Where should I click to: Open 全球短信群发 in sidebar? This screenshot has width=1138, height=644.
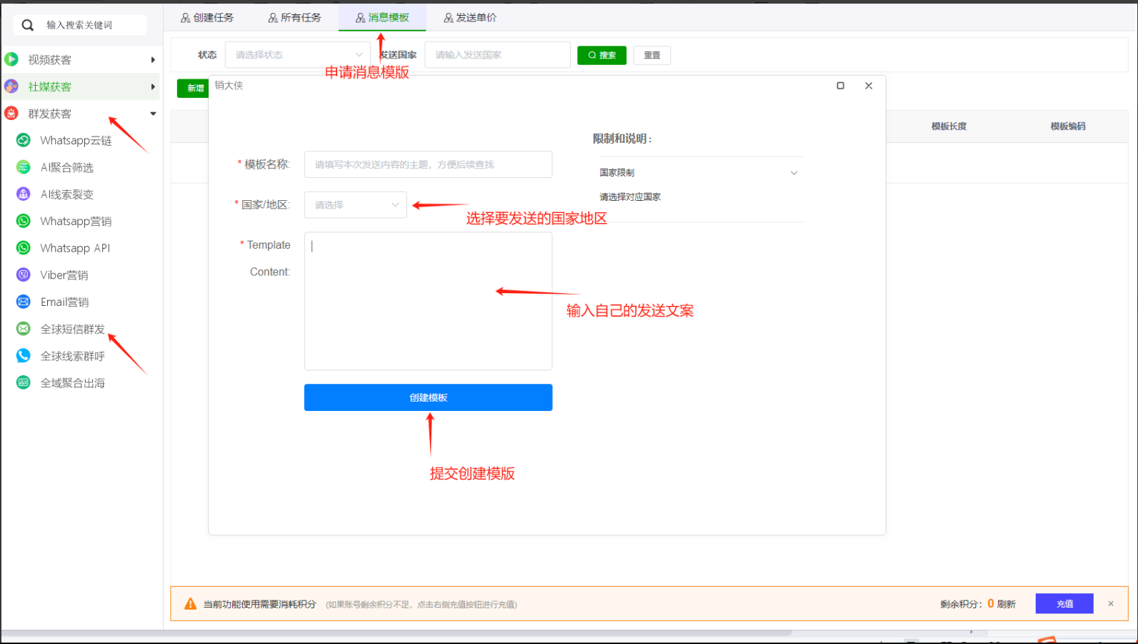pos(73,329)
